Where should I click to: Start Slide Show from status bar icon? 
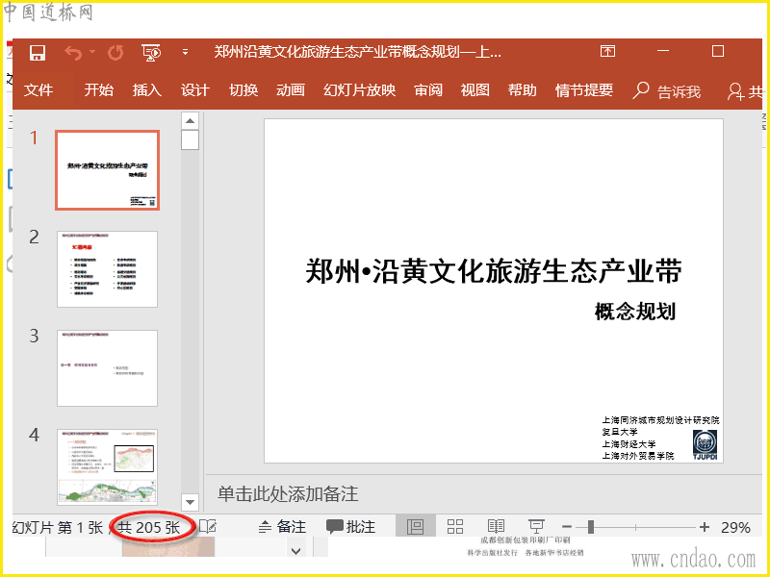(536, 527)
